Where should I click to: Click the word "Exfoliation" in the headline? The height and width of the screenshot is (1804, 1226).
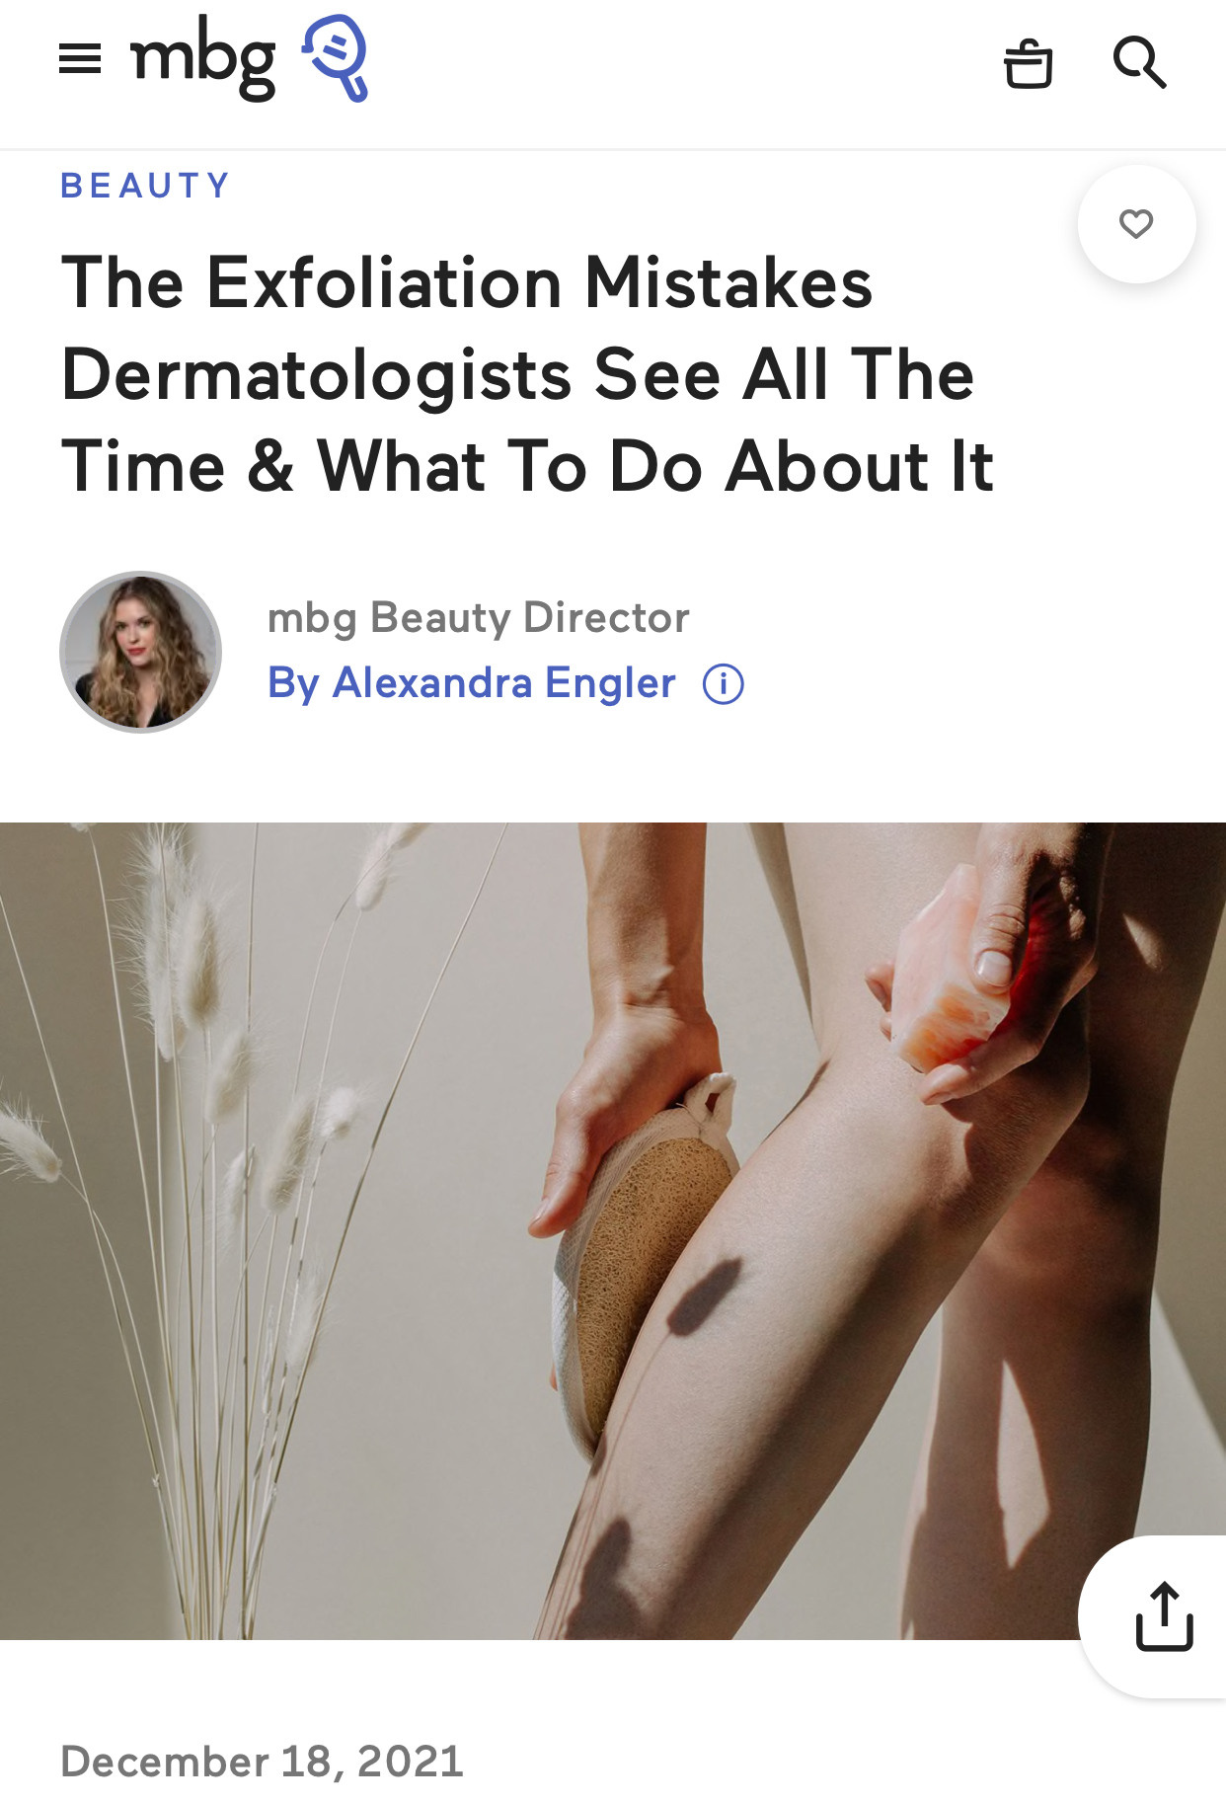[384, 283]
